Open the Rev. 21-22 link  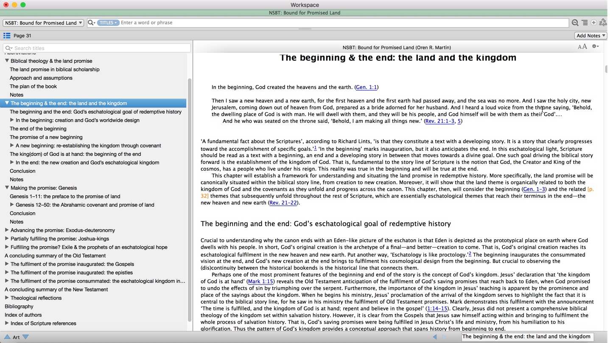(283, 203)
